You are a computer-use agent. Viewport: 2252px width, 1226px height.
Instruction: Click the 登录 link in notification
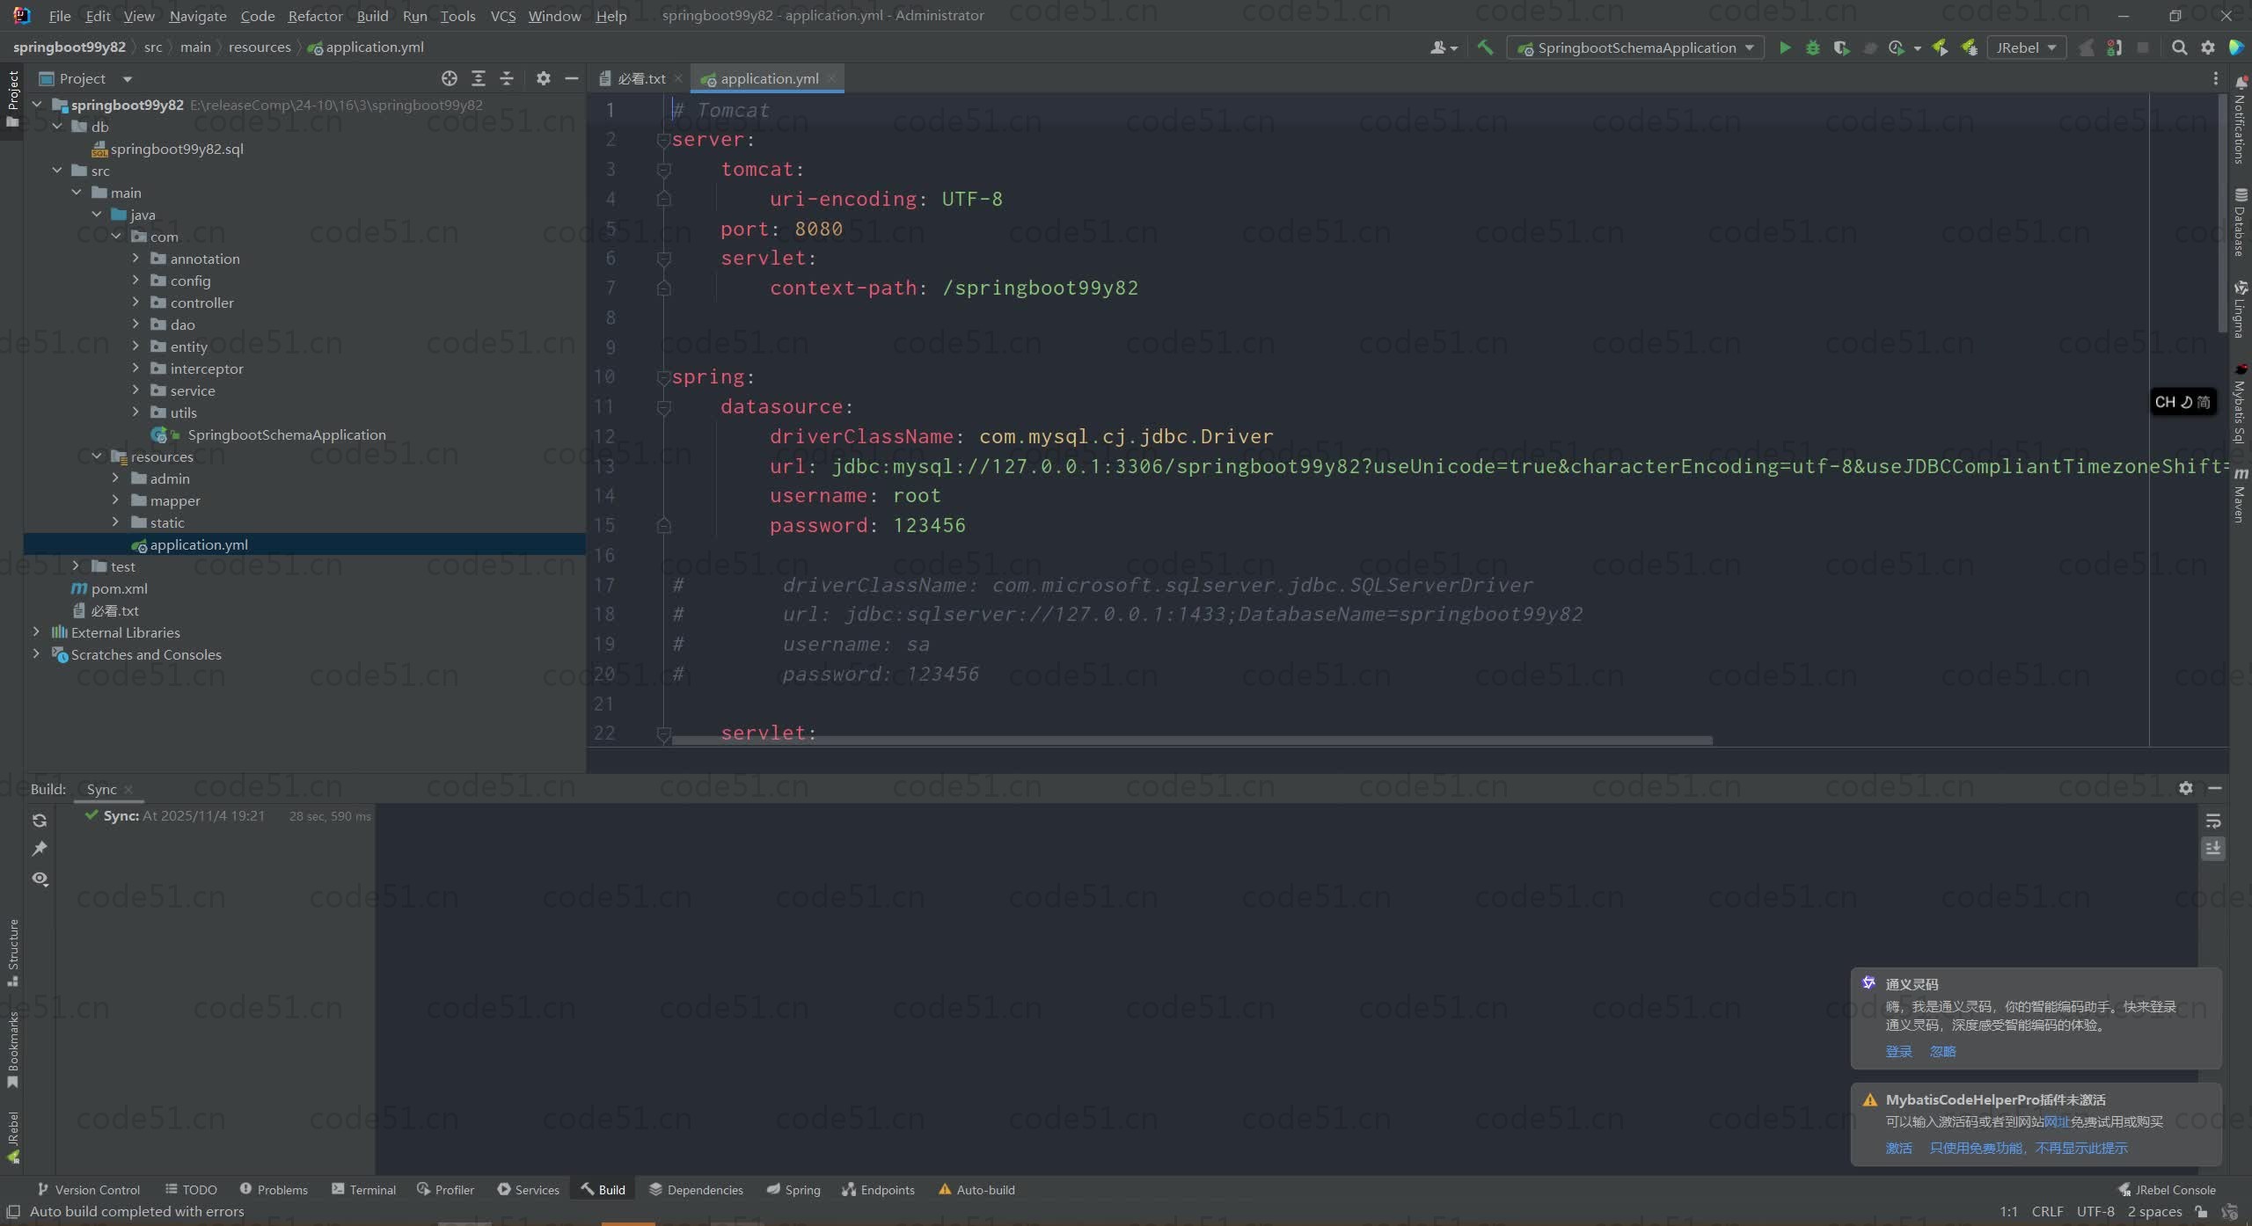[x=1898, y=1052]
